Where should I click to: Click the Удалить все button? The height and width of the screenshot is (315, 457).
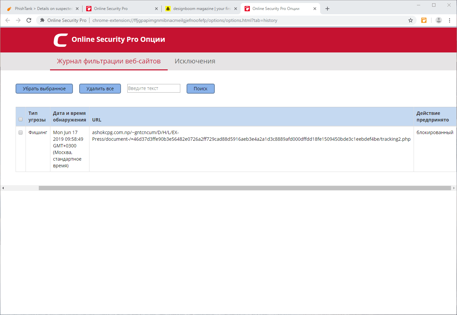100,89
